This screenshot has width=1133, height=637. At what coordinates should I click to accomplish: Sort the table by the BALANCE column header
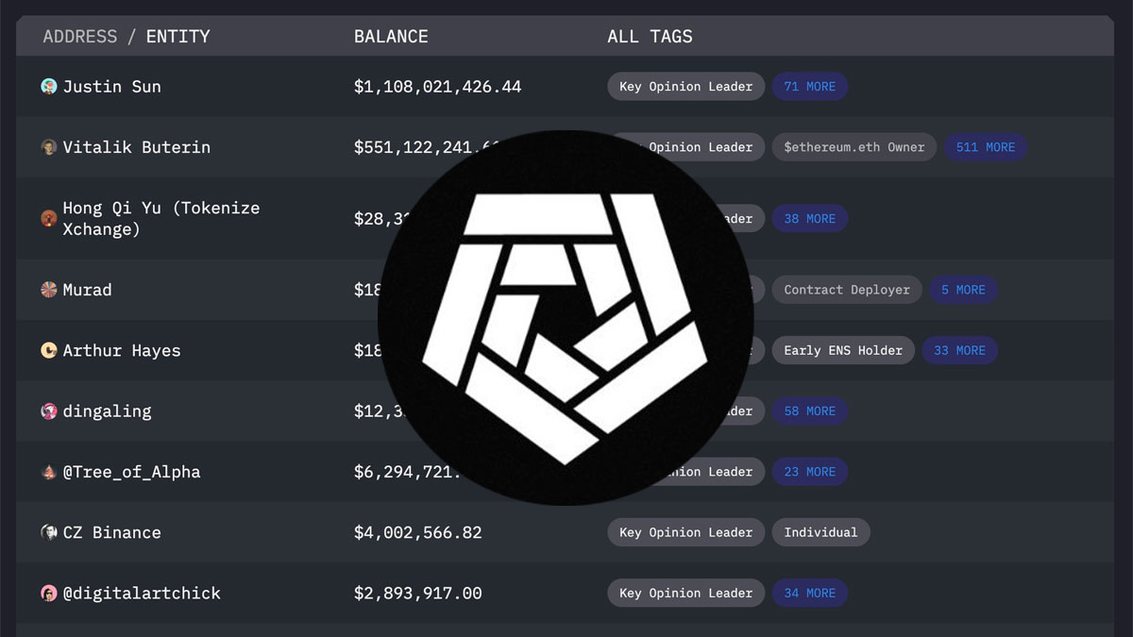point(391,36)
